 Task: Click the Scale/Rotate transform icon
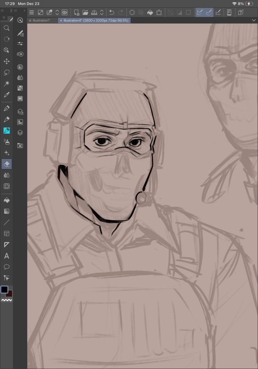pos(159,13)
